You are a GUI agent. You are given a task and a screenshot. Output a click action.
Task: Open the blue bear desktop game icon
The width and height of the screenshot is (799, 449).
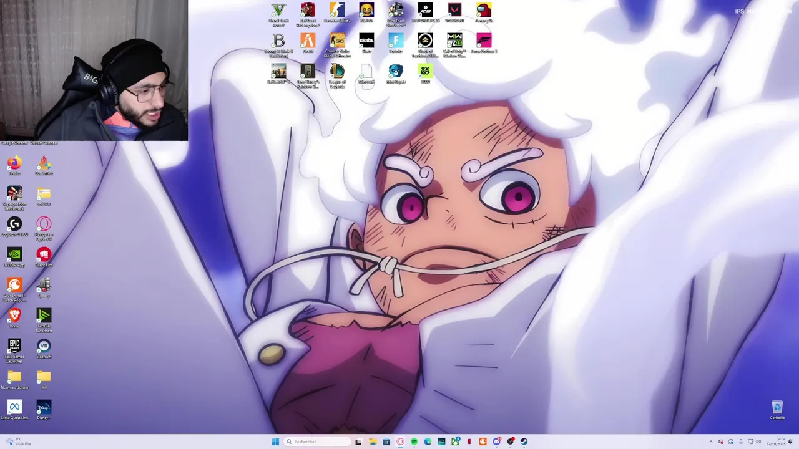pyautogui.click(x=396, y=74)
